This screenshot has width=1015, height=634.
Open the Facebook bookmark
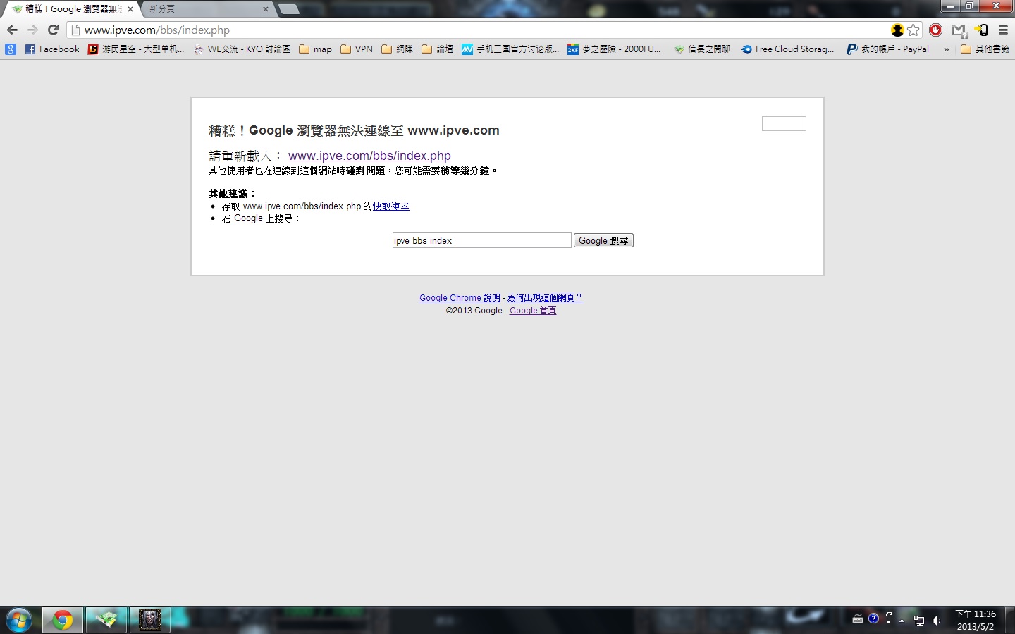(52, 49)
